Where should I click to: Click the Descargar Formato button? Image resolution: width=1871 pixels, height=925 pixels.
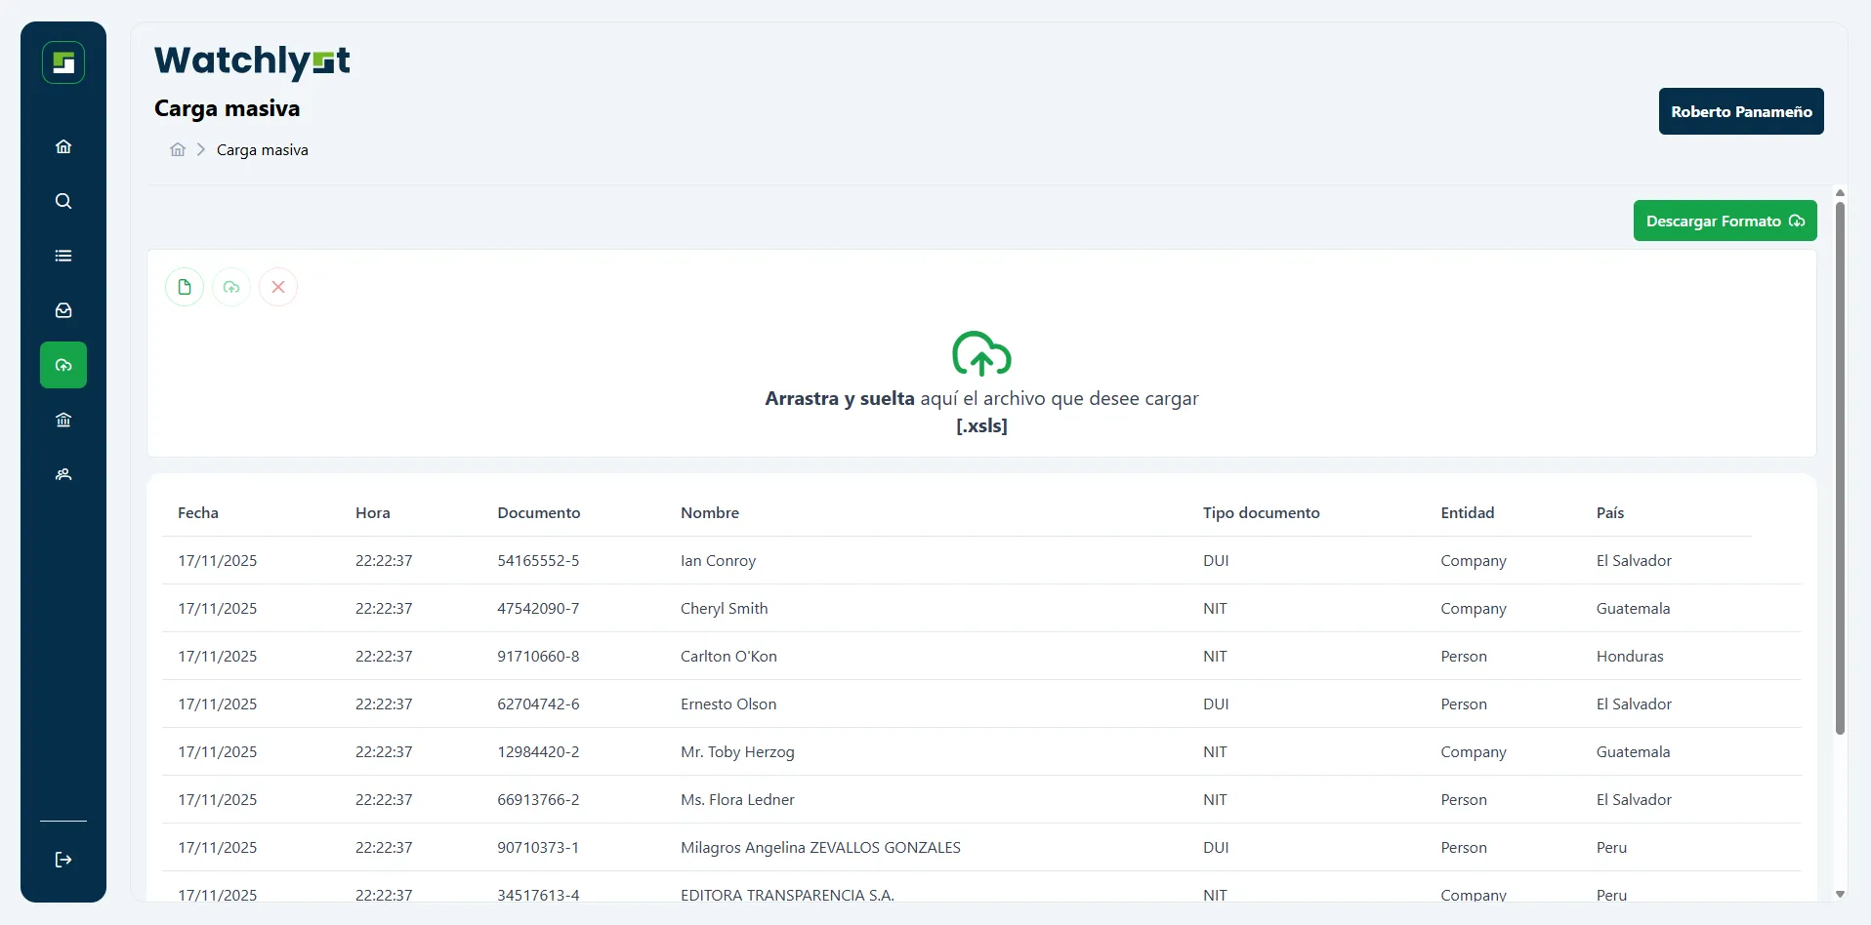coord(1725,221)
